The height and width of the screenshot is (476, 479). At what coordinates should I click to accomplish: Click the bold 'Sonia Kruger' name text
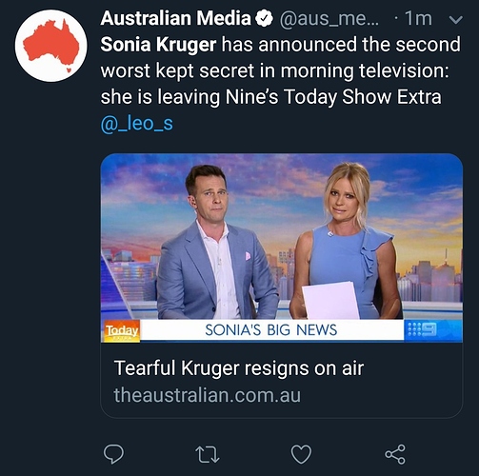[x=158, y=44]
